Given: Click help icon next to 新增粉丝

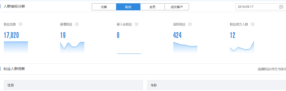Looking at the screenshot, I should coord(77,24).
